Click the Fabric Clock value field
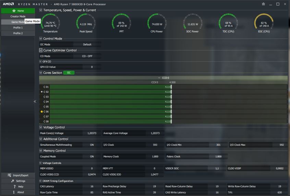 coord(218,157)
